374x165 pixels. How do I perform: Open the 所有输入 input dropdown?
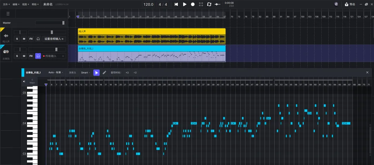coord(54,56)
